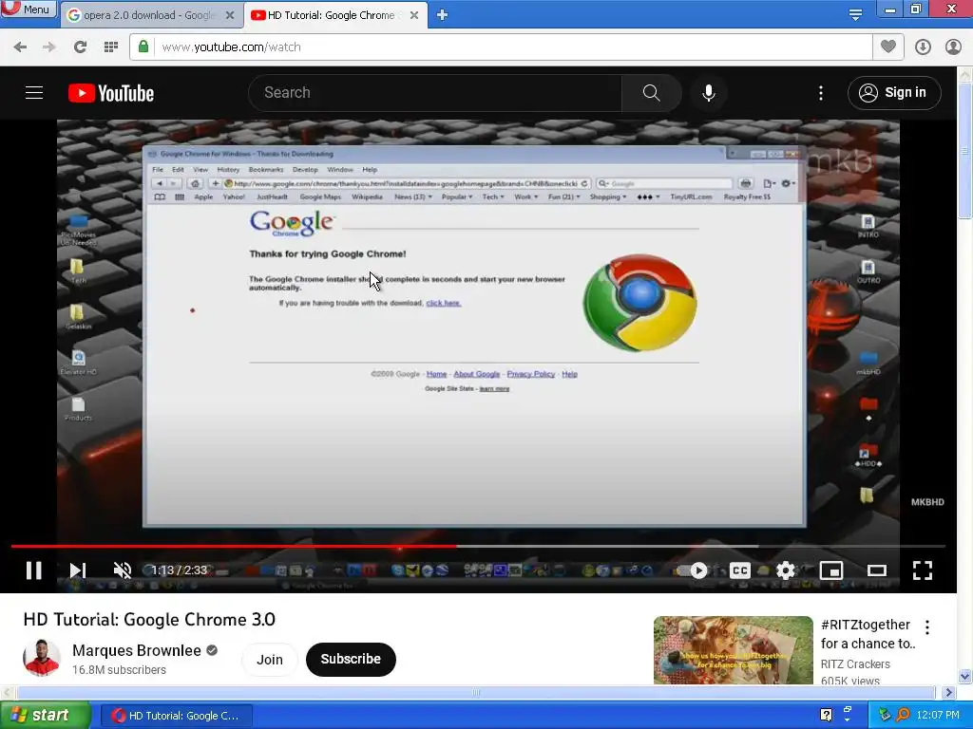Open options for the #RITZtogether video
The width and height of the screenshot is (973, 729).
[927, 627]
